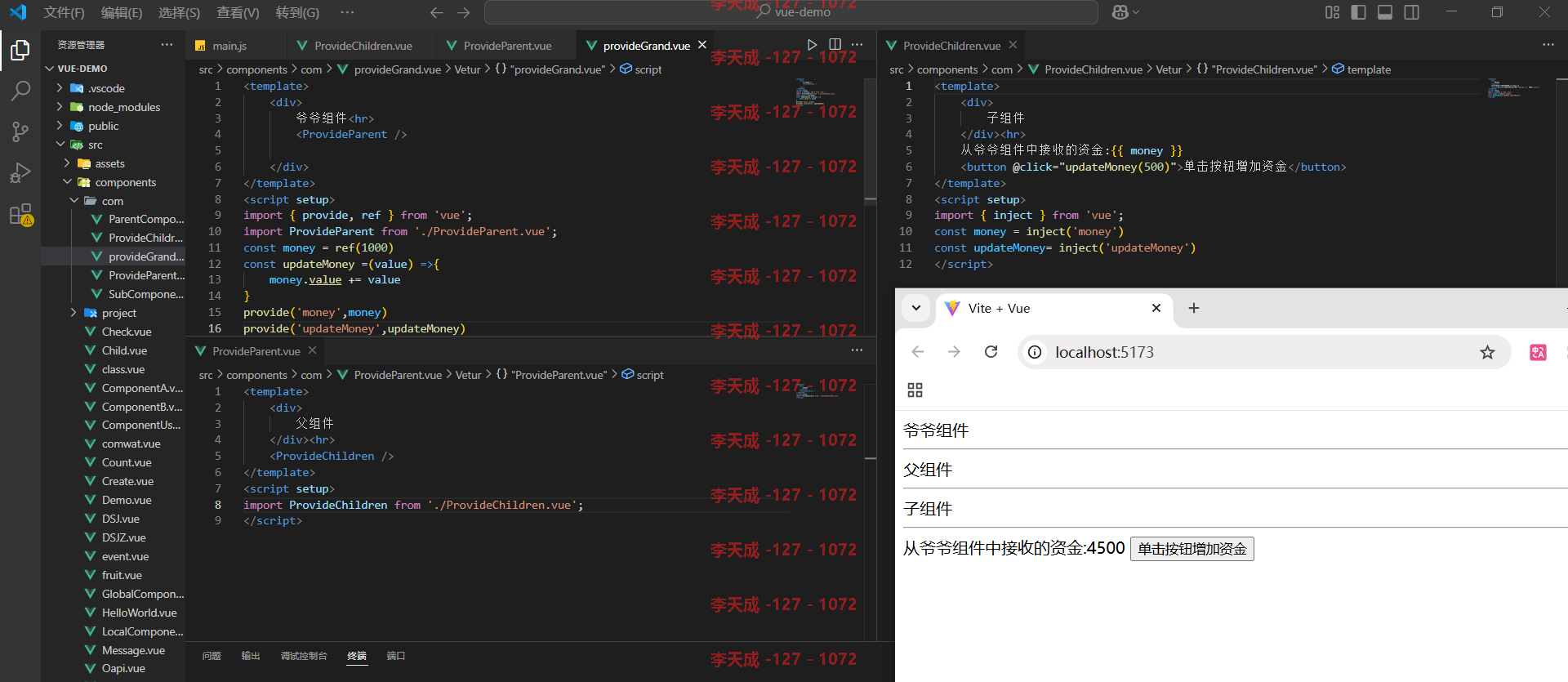Toggle the primary side bar
This screenshot has width=1568, height=682.
pos(1358,12)
